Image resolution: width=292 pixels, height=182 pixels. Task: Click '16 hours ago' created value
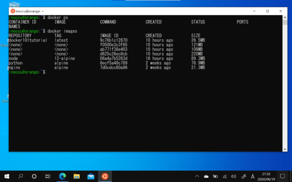(x=159, y=58)
